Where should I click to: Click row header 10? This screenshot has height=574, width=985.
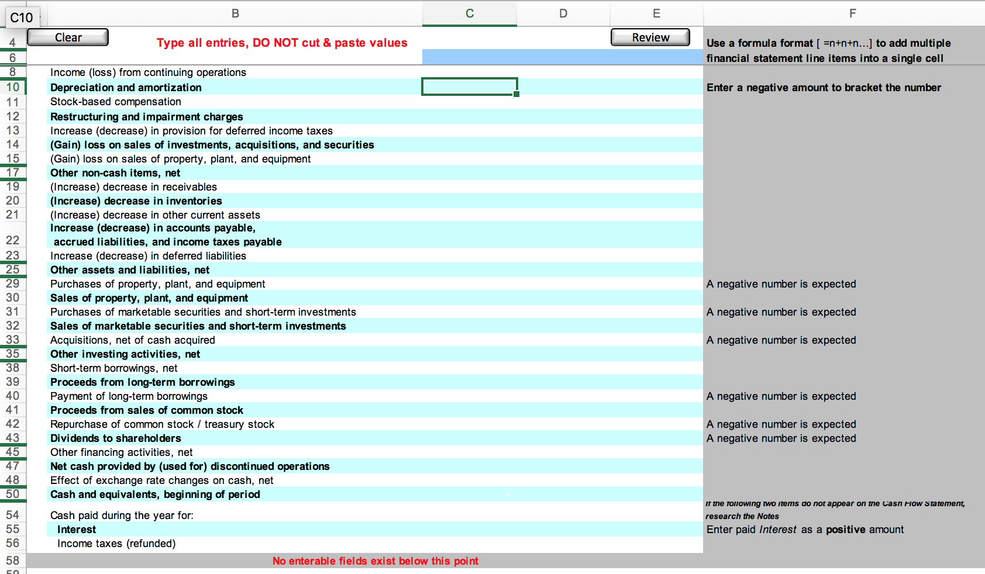13,87
